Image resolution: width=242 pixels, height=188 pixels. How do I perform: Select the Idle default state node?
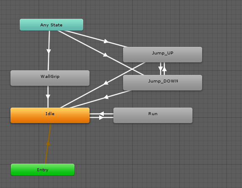tap(50, 116)
